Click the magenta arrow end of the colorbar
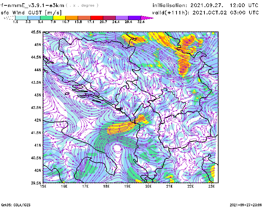 (x=147, y=18)
